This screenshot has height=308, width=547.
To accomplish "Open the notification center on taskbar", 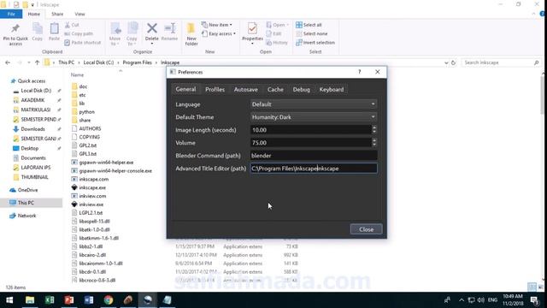I will (535, 300).
